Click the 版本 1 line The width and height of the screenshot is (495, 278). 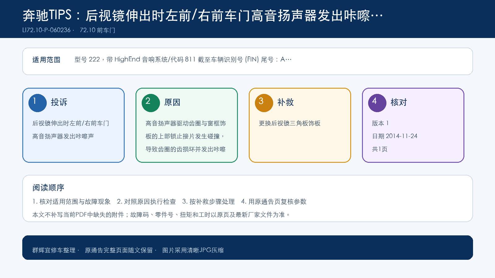tap(380, 123)
